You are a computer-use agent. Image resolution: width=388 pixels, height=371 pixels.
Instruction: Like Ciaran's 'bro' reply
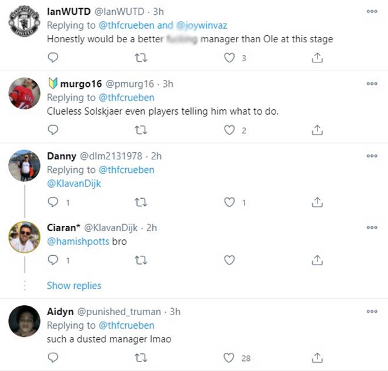229,259
